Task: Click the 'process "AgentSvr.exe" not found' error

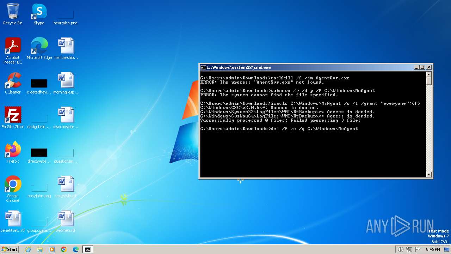Action: (x=262, y=82)
